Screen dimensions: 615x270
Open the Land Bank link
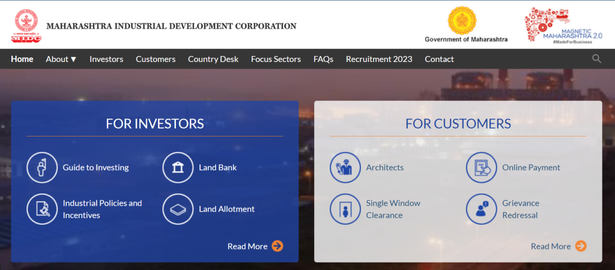[217, 168]
